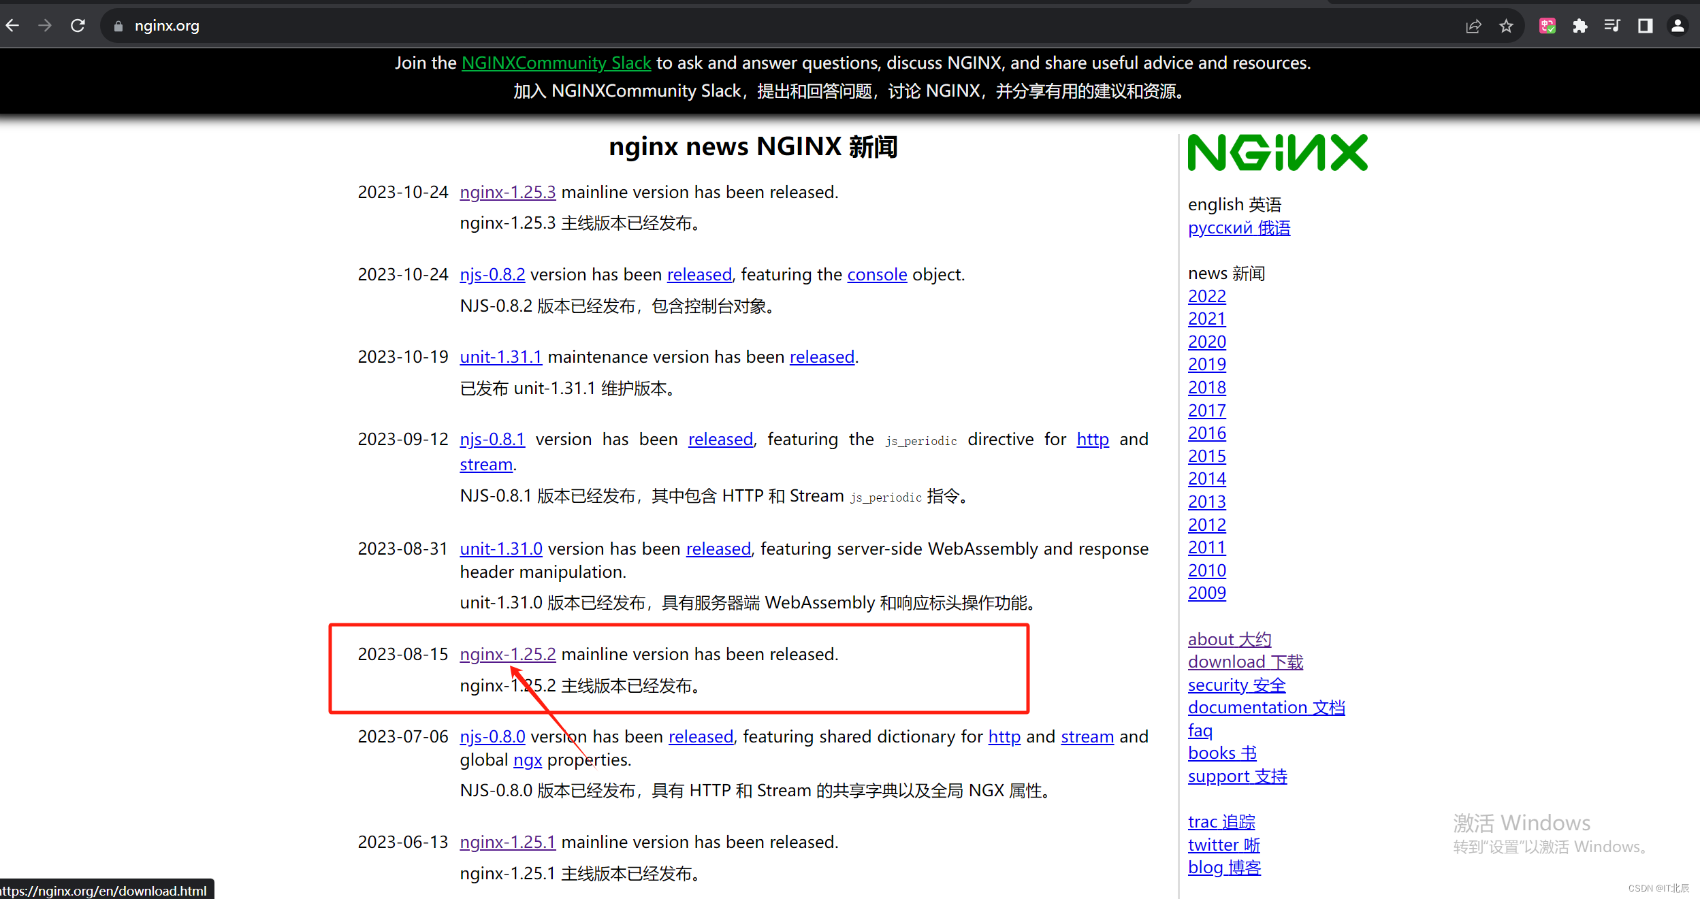The width and height of the screenshot is (1700, 899).
Task: Bookmark this page with star icon
Action: pyautogui.click(x=1506, y=26)
